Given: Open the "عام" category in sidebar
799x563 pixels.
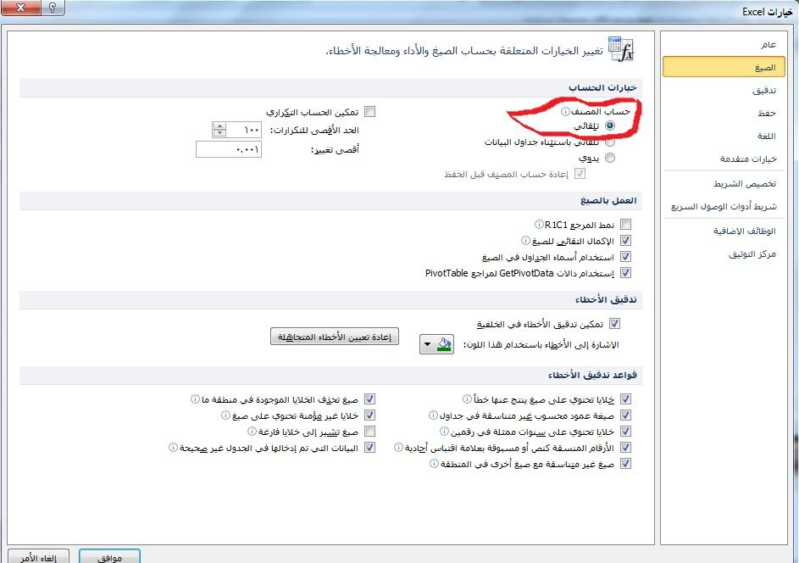Looking at the screenshot, I should point(724,45).
